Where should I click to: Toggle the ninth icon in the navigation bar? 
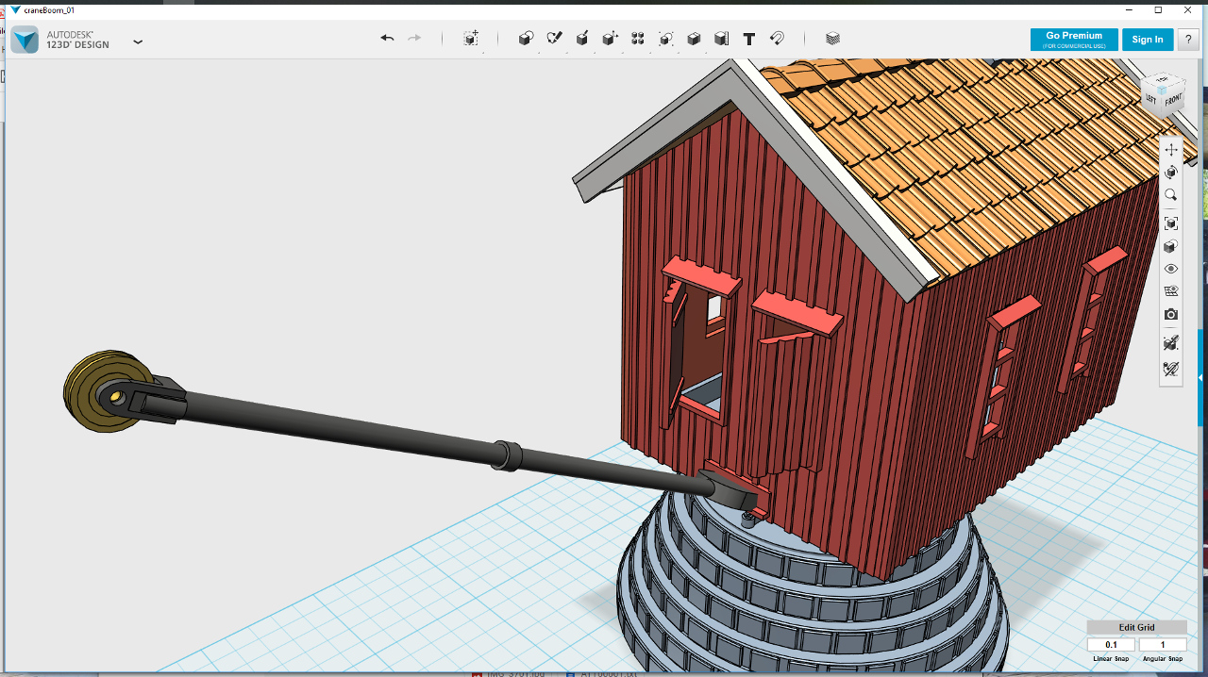coord(1171,342)
